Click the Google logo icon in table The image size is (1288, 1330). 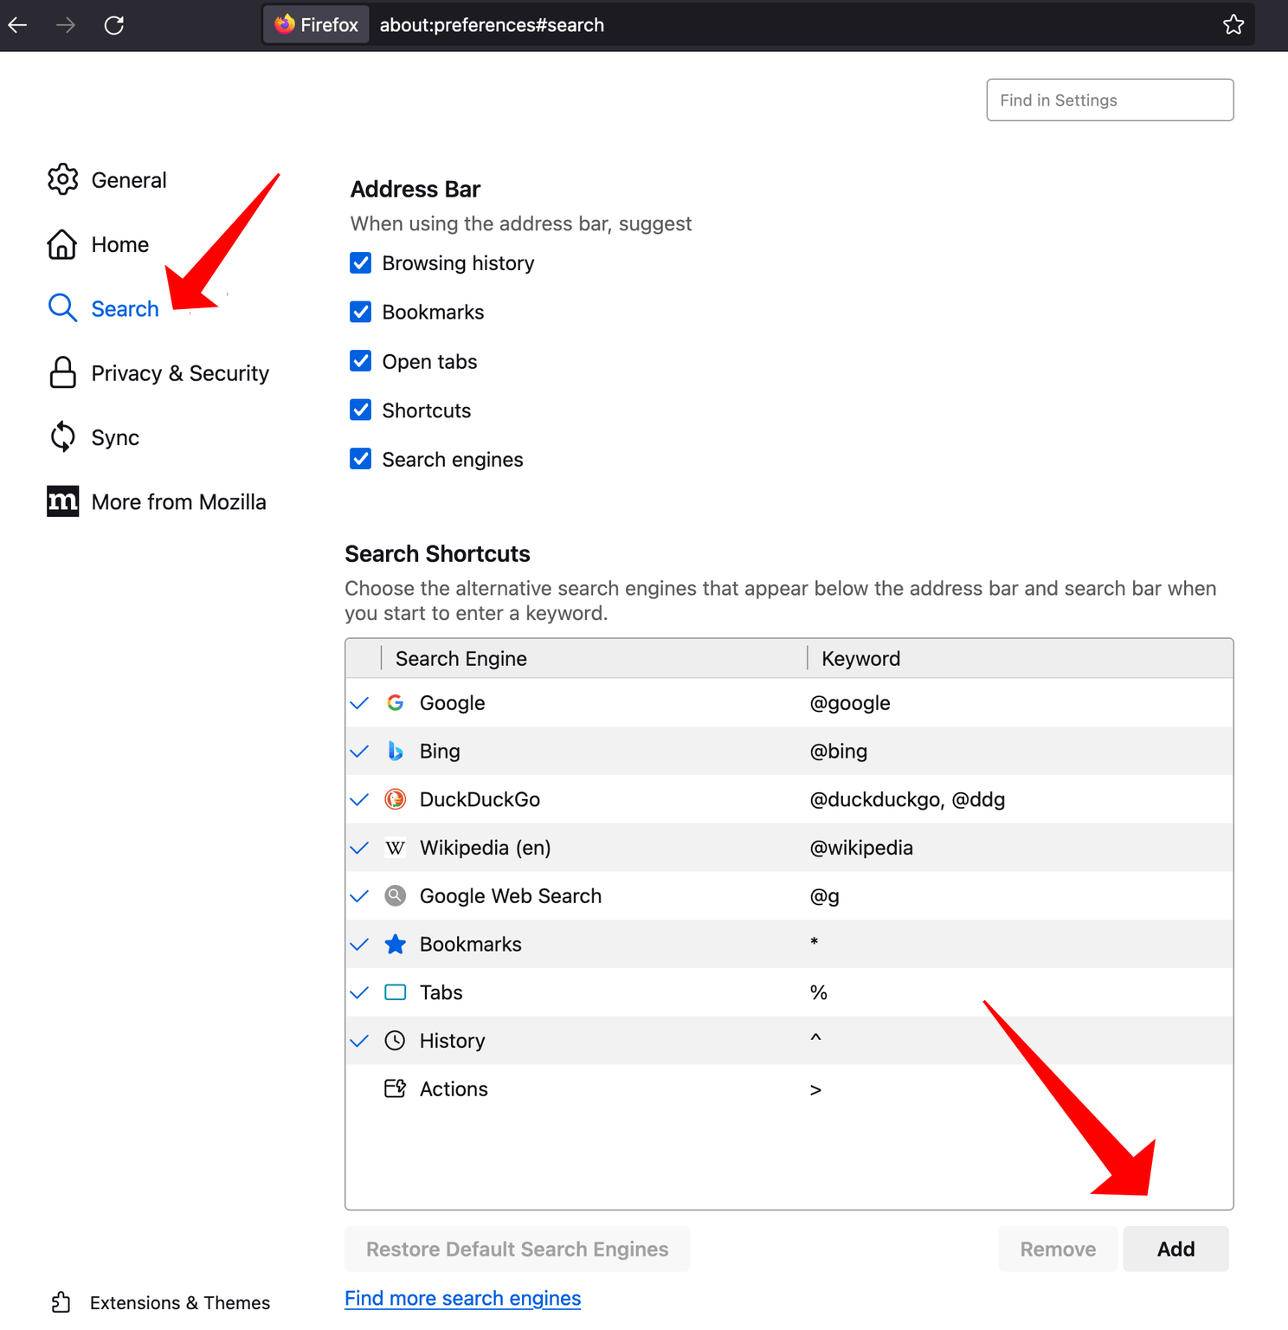[x=396, y=702]
